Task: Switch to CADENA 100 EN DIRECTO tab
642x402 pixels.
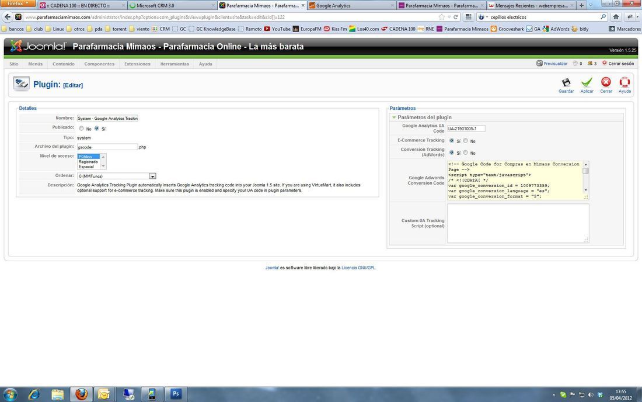Action: pyautogui.click(x=82, y=5)
